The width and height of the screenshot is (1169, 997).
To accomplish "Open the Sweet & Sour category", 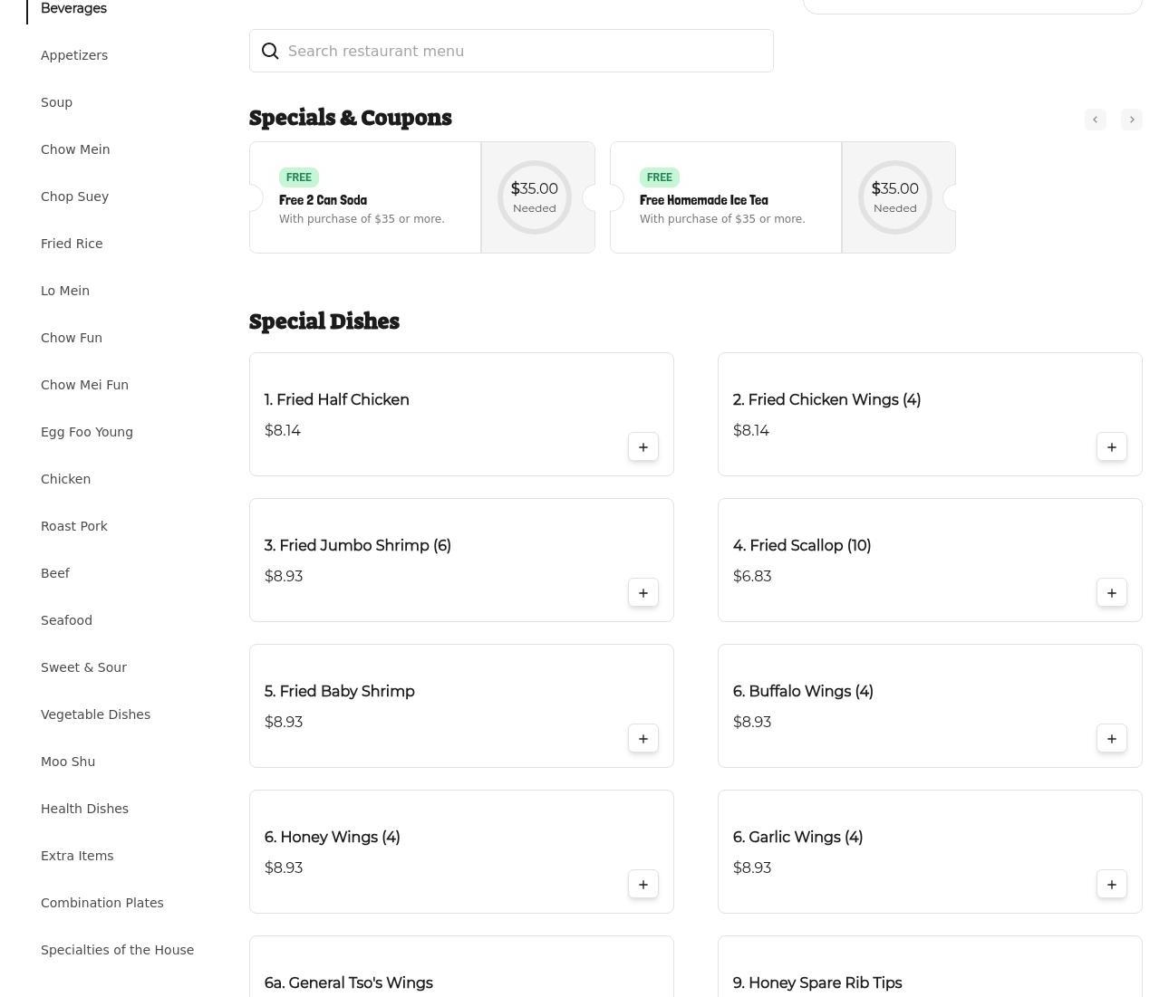I will point(83,667).
